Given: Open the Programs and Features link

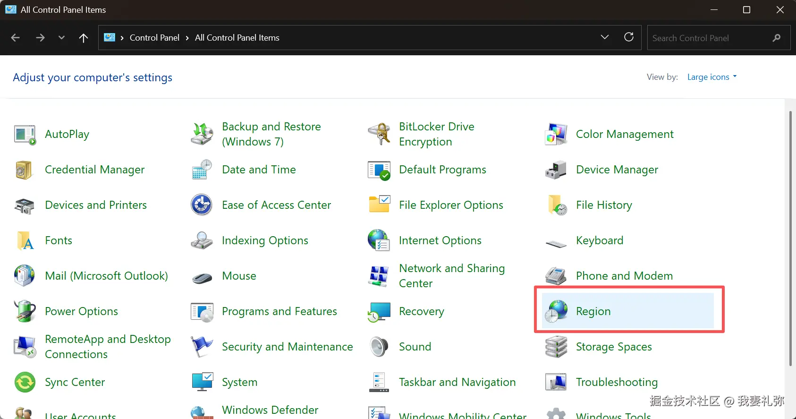Looking at the screenshot, I should pyautogui.click(x=279, y=311).
